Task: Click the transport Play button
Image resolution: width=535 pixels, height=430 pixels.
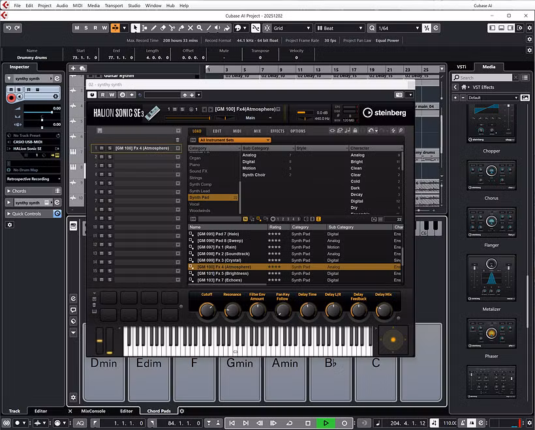Action: coord(326,423)
